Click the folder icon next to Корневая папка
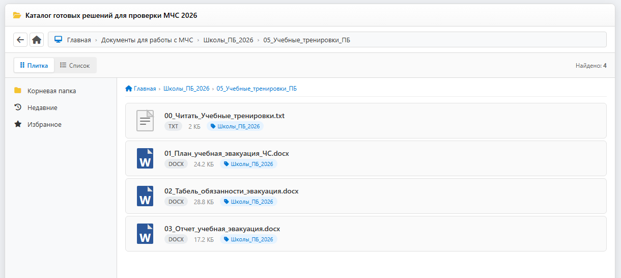Screen dimensions: 621x278 point(18,91)
